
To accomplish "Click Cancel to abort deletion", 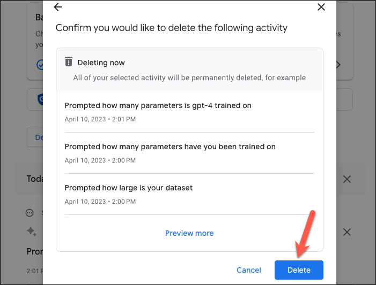I will click(x=249, y=270).
